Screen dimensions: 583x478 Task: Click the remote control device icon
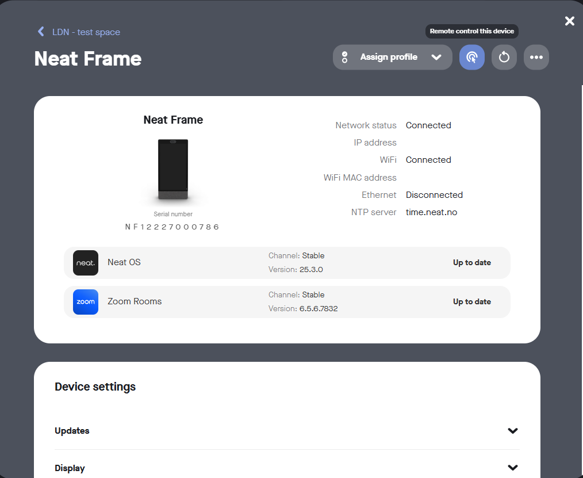pyautogui.click(x=471, y=58)
